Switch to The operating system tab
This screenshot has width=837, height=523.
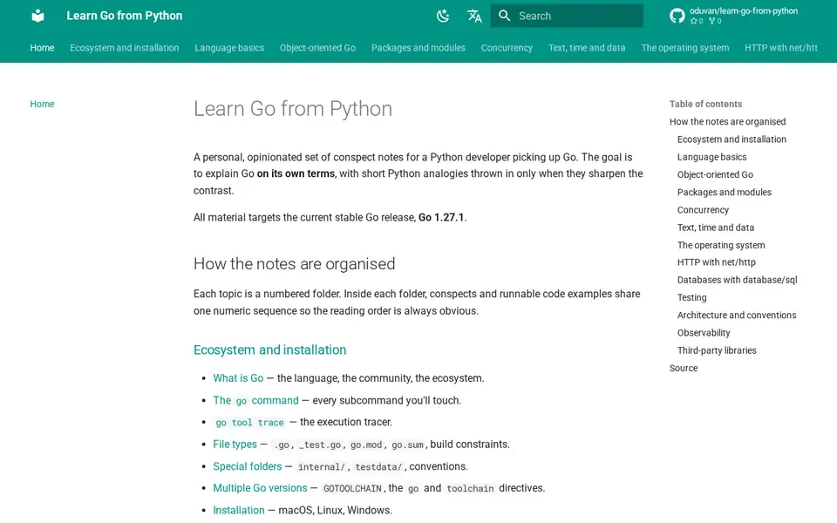(685, 48)
